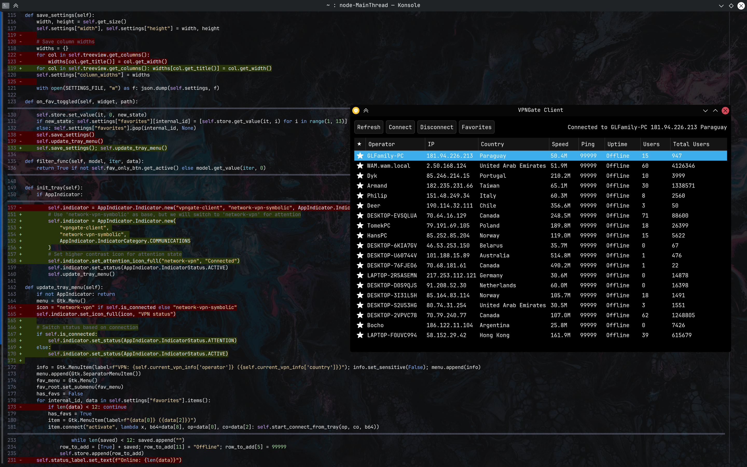Click Konsole window minimize chevron
Screen dimensions: 747x467
(x=721, y=5)
